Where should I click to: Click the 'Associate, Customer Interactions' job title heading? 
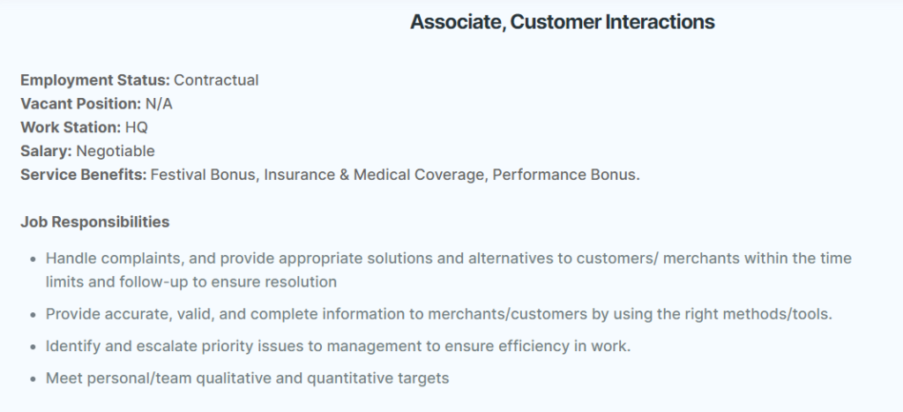[562, 22]
